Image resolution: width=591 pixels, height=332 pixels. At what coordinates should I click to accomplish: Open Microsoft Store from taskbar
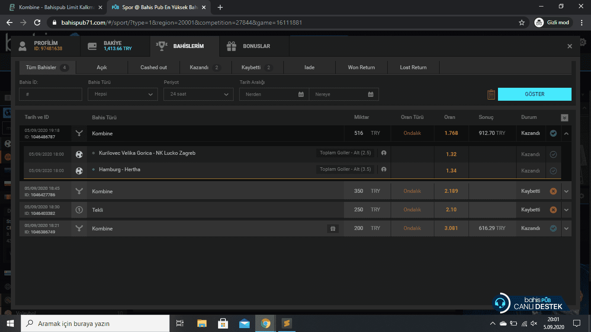pyautogui.click(x=223, y=323)
